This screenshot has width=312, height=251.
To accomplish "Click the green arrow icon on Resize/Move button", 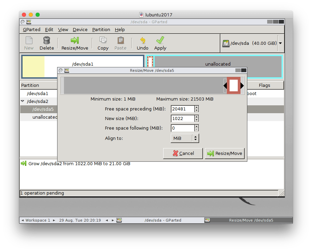I will [x=210, y=153].
